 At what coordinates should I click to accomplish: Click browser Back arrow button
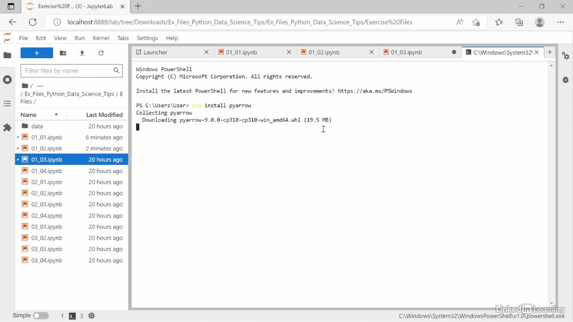(13, 22)
